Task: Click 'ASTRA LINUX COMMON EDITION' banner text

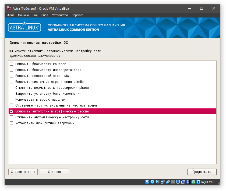Action: [73, 30]
